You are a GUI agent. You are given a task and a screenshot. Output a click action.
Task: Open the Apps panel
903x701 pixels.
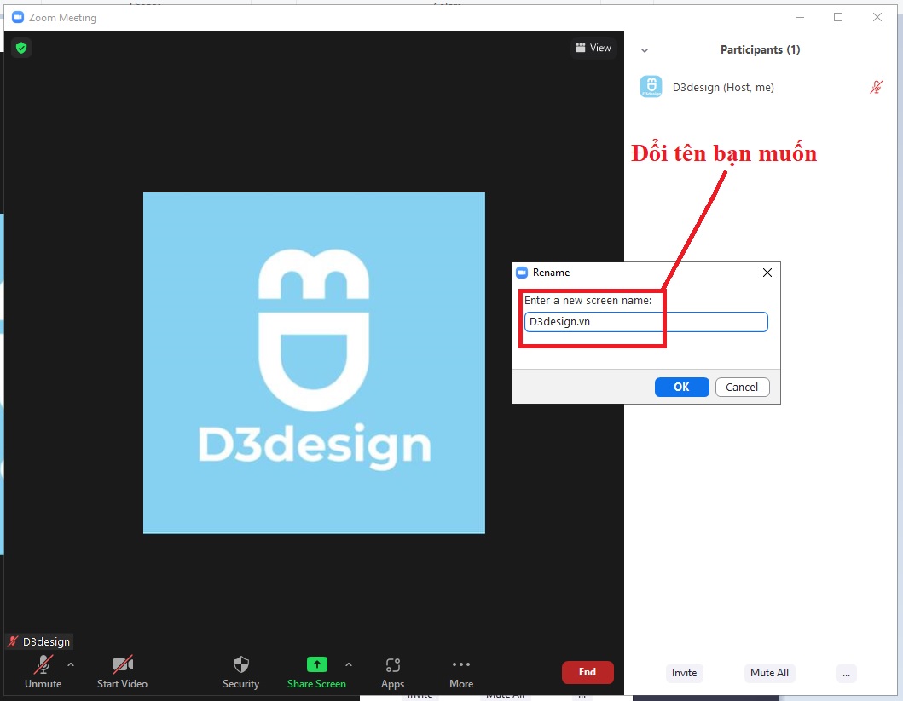[393, 671]
